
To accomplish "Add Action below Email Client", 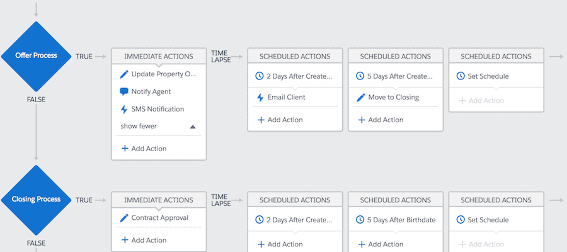I will pyautogui.click(x=280, y=120).
